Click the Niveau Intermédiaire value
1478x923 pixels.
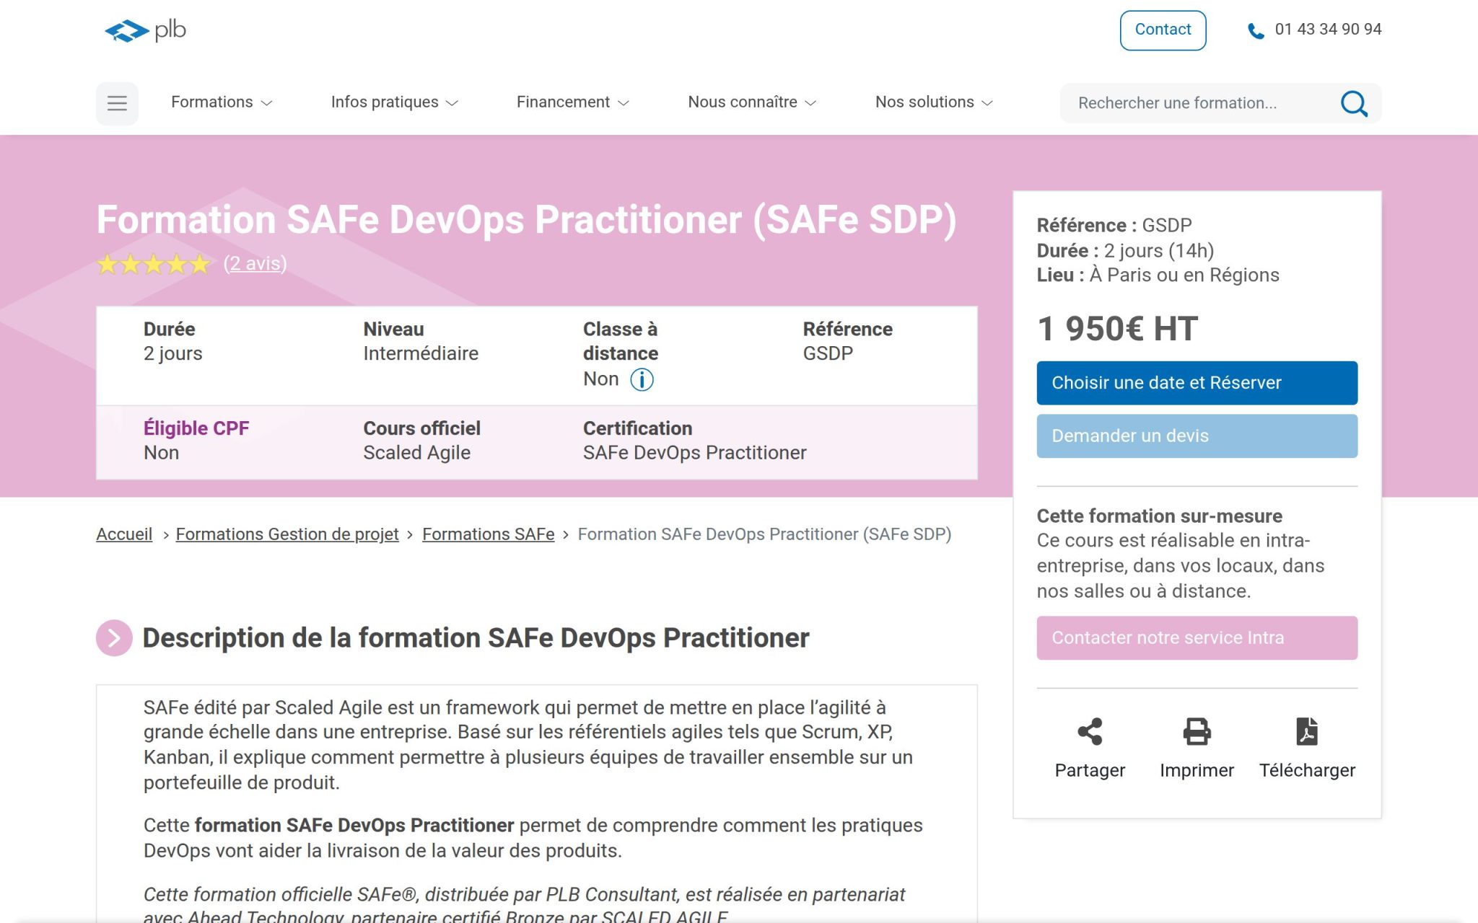tap(421, 353)
